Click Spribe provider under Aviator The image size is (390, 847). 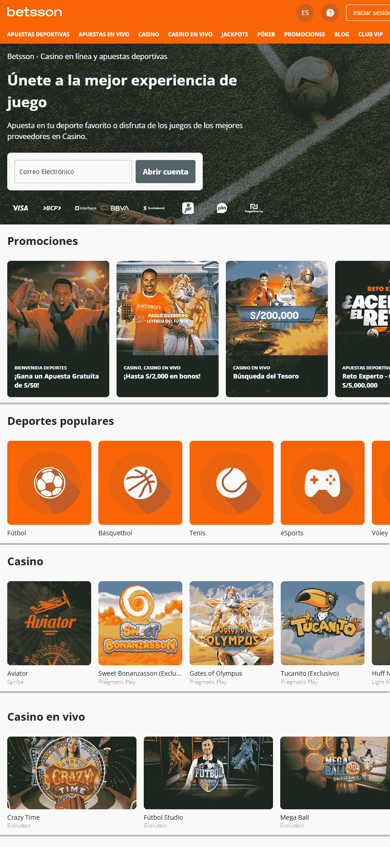click(x=15, y=682)
